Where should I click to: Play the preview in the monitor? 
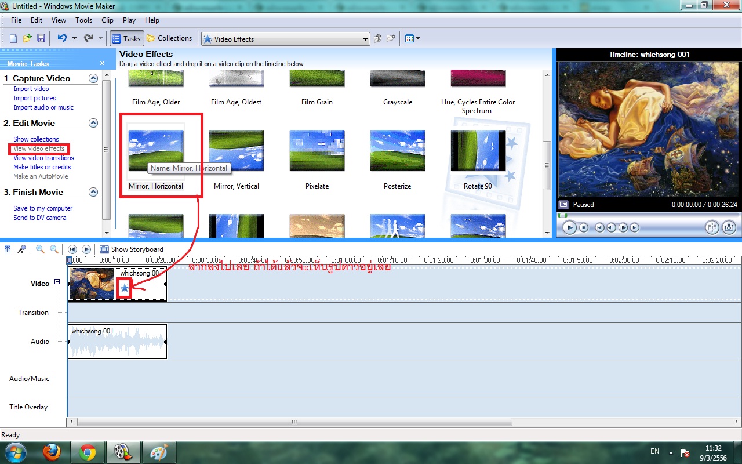point(569,228)
